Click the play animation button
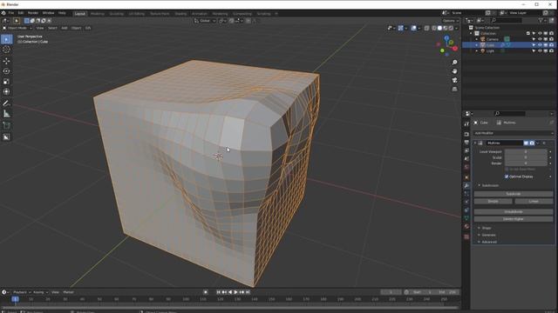Image resolution: width=558 pixels, height=313 pixels. [x=235, y=292]
